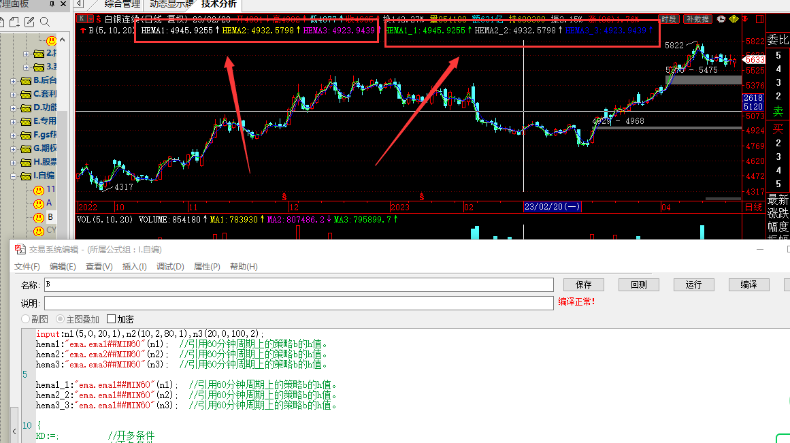Screen dimensions: 790x443
Task: Open the clock gear settings icon on chart
Action: (721, 18)
